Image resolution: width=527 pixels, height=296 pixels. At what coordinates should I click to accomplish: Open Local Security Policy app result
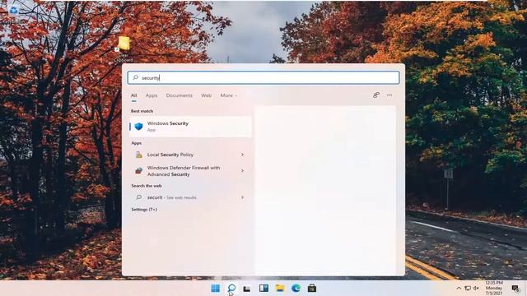190,155
